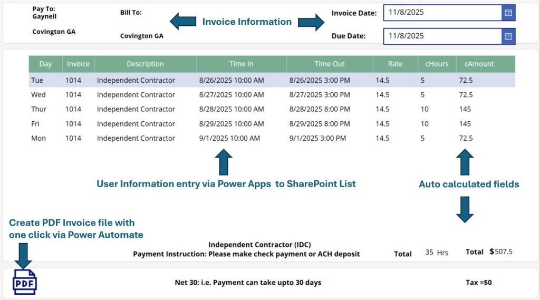Click Covington GA under Bill To
Viewport: 540px width, 300px height.
click(x=141, y=36)
